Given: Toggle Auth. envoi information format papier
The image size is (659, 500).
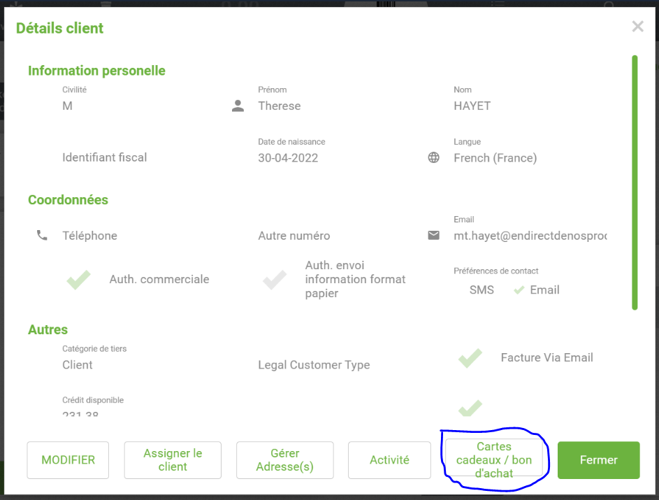Looking at the screenshot, I should [274, 279].
